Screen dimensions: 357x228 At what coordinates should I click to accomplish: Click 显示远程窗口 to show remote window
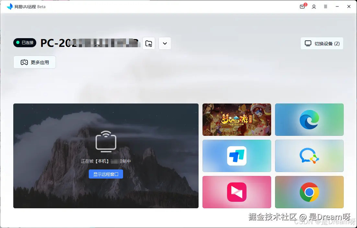pos(106,174)
